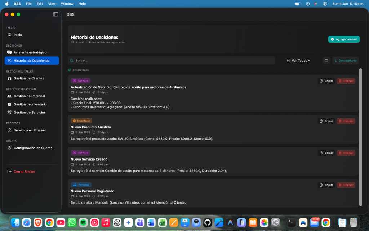Copy the Nuevo Producto Añadido entry
The height and width of the screenshot is (231, 369).
pyautogui.click(x=326, y=121)
